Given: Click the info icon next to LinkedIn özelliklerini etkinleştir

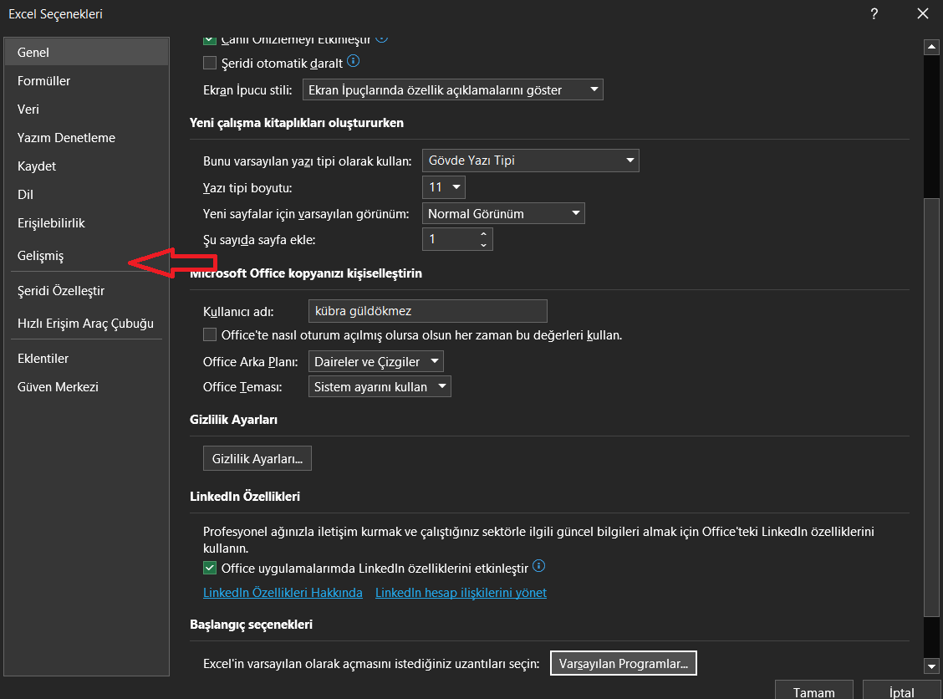Looking at the screenshot, I should 538,566.
